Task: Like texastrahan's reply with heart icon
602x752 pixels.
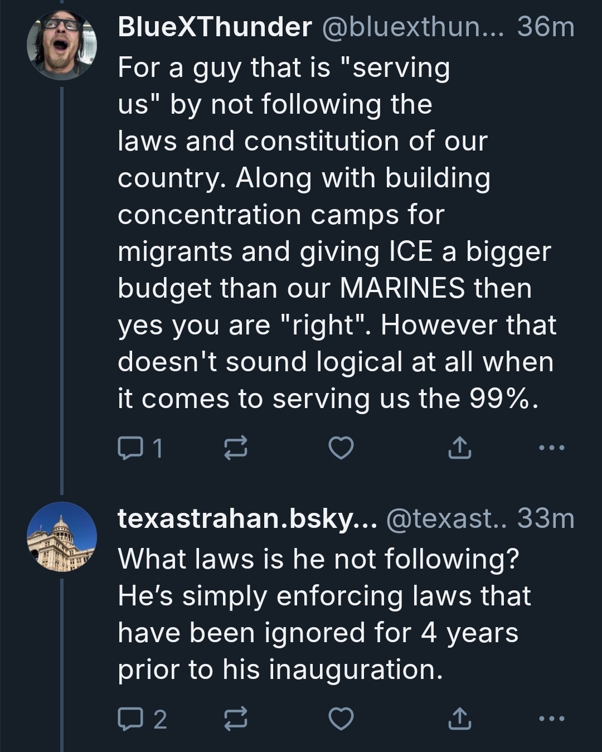Action: point(341,719)
